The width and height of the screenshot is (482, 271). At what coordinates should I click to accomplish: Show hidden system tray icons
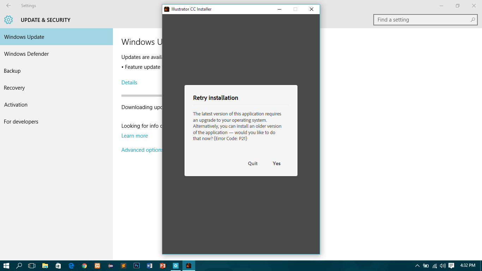click(x=417, y=266)
